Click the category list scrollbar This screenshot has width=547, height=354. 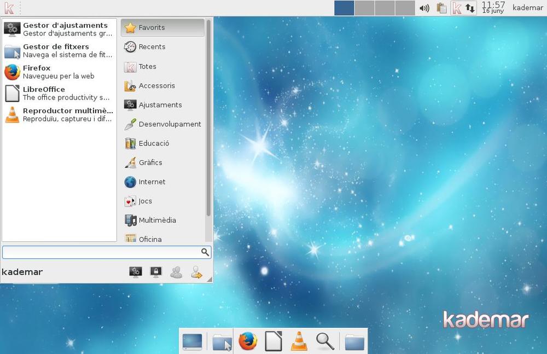[x=208, y=120]
